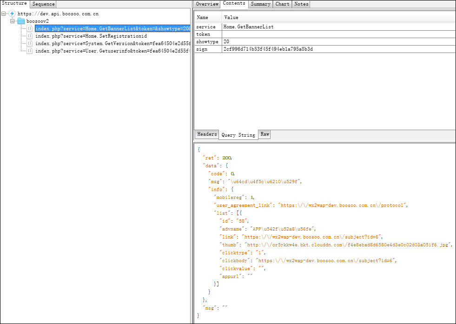Select the Home.GetBannerList request row
Viewport: 456px width, 324px height.
pos(113,28)
